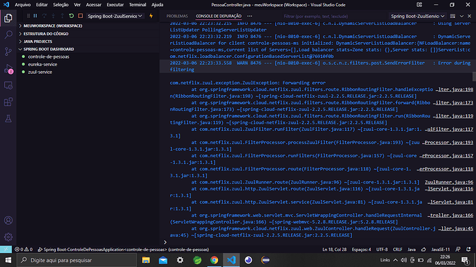
Task: Open the Terminal menu
Action: coord(137,5)
